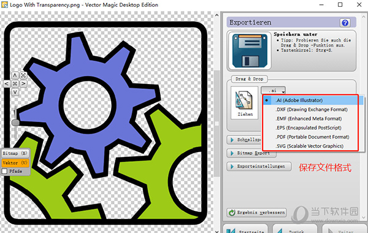
Task: Pan the preview left with the arrow
Action: tap(7, 83)
